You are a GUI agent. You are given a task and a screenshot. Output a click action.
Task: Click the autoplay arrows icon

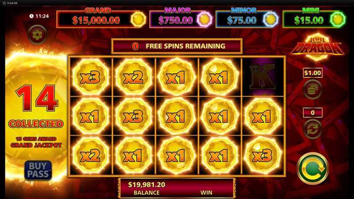[x=313, y=129]
